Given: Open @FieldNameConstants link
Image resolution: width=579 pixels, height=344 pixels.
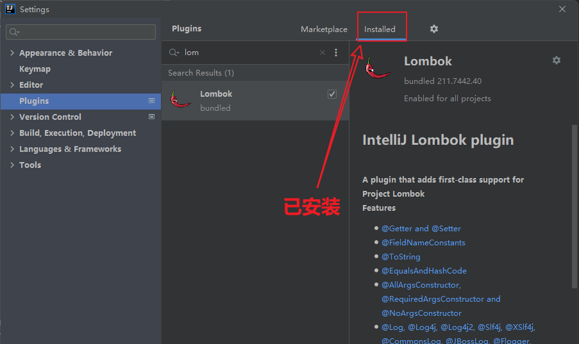Looking at the screenshot, I should 423,243.
